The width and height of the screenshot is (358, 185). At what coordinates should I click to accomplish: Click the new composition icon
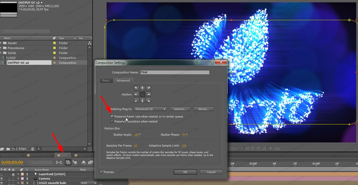pyautogui.click(x=15, y=149)
